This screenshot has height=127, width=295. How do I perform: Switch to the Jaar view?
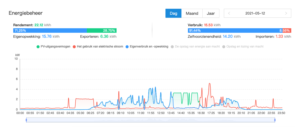click(211, 13)
